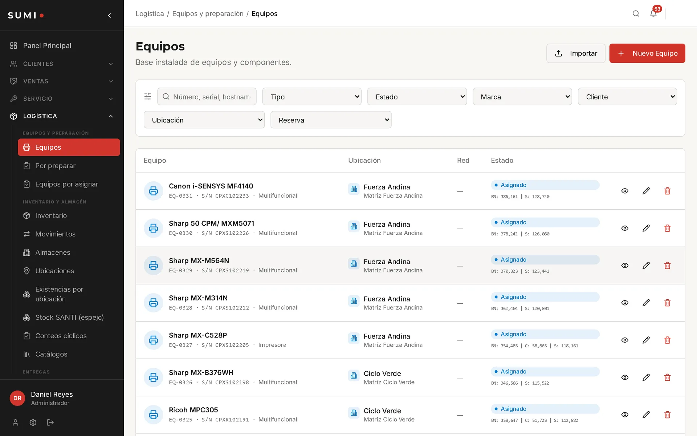This screenshot has width=697, height=436.
Task: Click the Importar button
Action: 576,53
